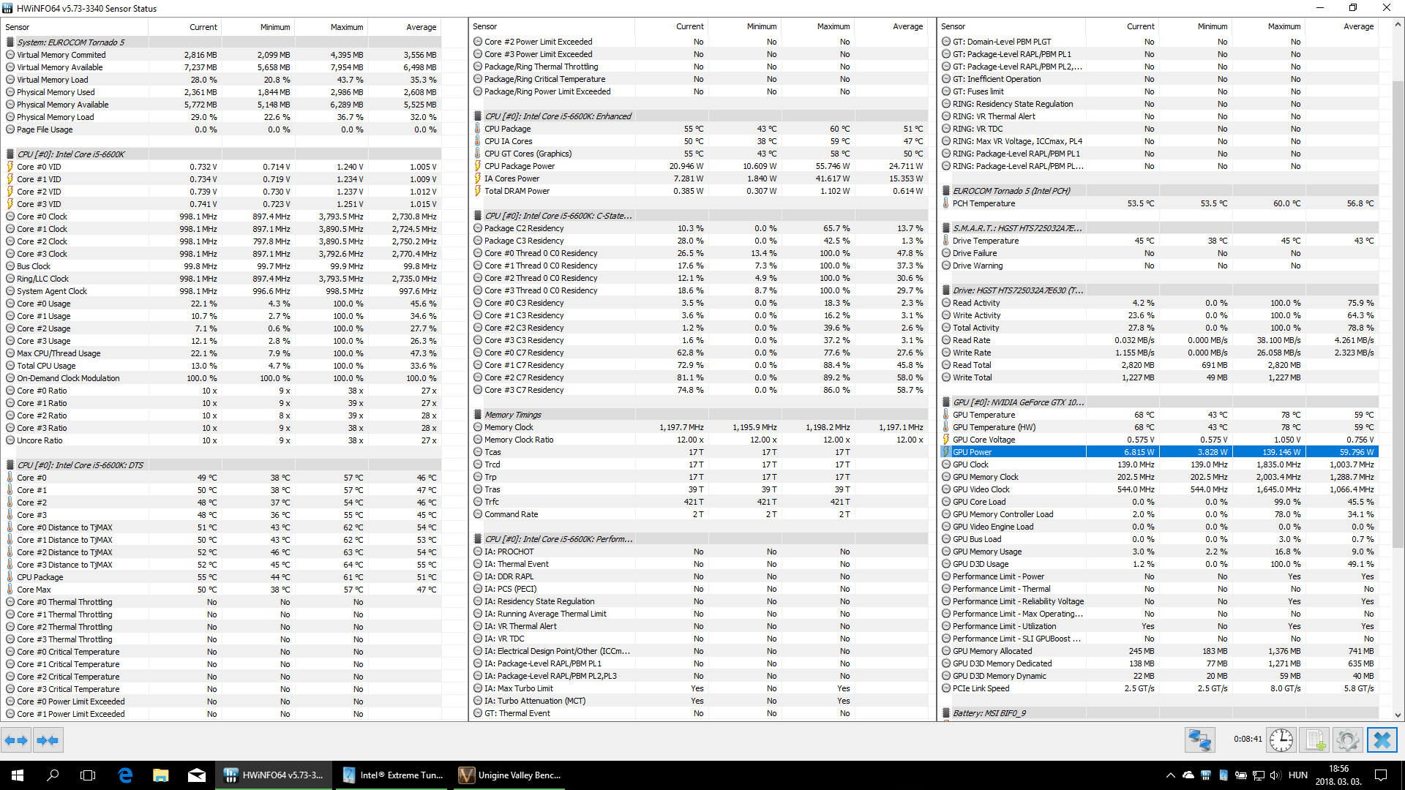Image resolution: width=1405 pixels, height=790 pixels.
Task: Select the Memory Timings group header
Action: [699, 415]
